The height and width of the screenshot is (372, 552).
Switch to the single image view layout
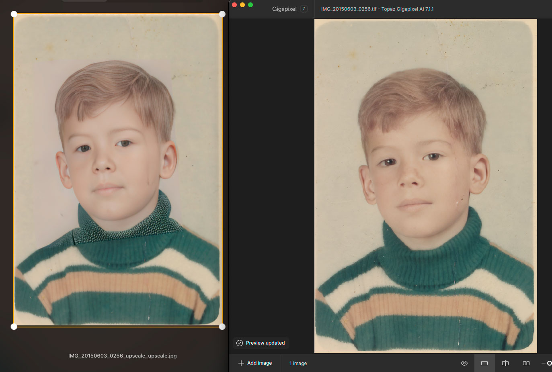[x=484, y=363]
